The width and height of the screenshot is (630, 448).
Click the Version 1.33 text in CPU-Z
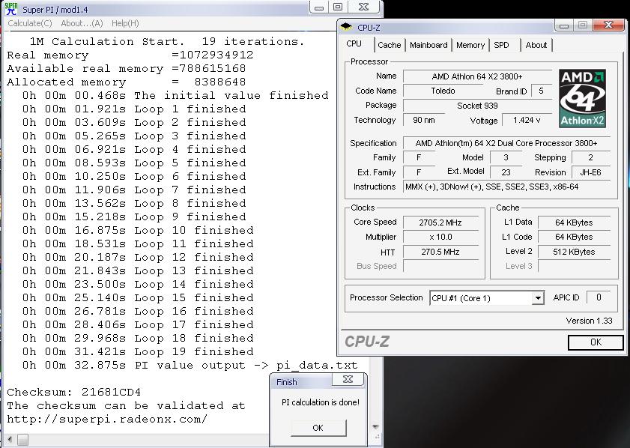click(x=589, y=321)
